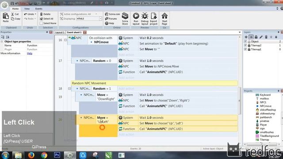Image resolution: width=283 pixels, height=159 pixels.
Task: Click the event sheet vertical scrollbar
Action: point(240,101)
